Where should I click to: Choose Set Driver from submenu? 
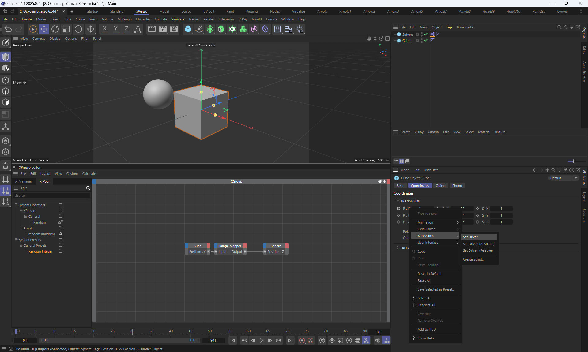coord(470,237)
